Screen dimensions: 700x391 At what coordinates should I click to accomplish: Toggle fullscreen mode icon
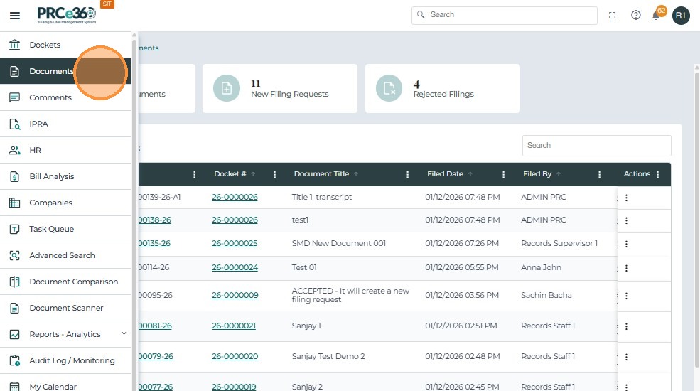613,15
